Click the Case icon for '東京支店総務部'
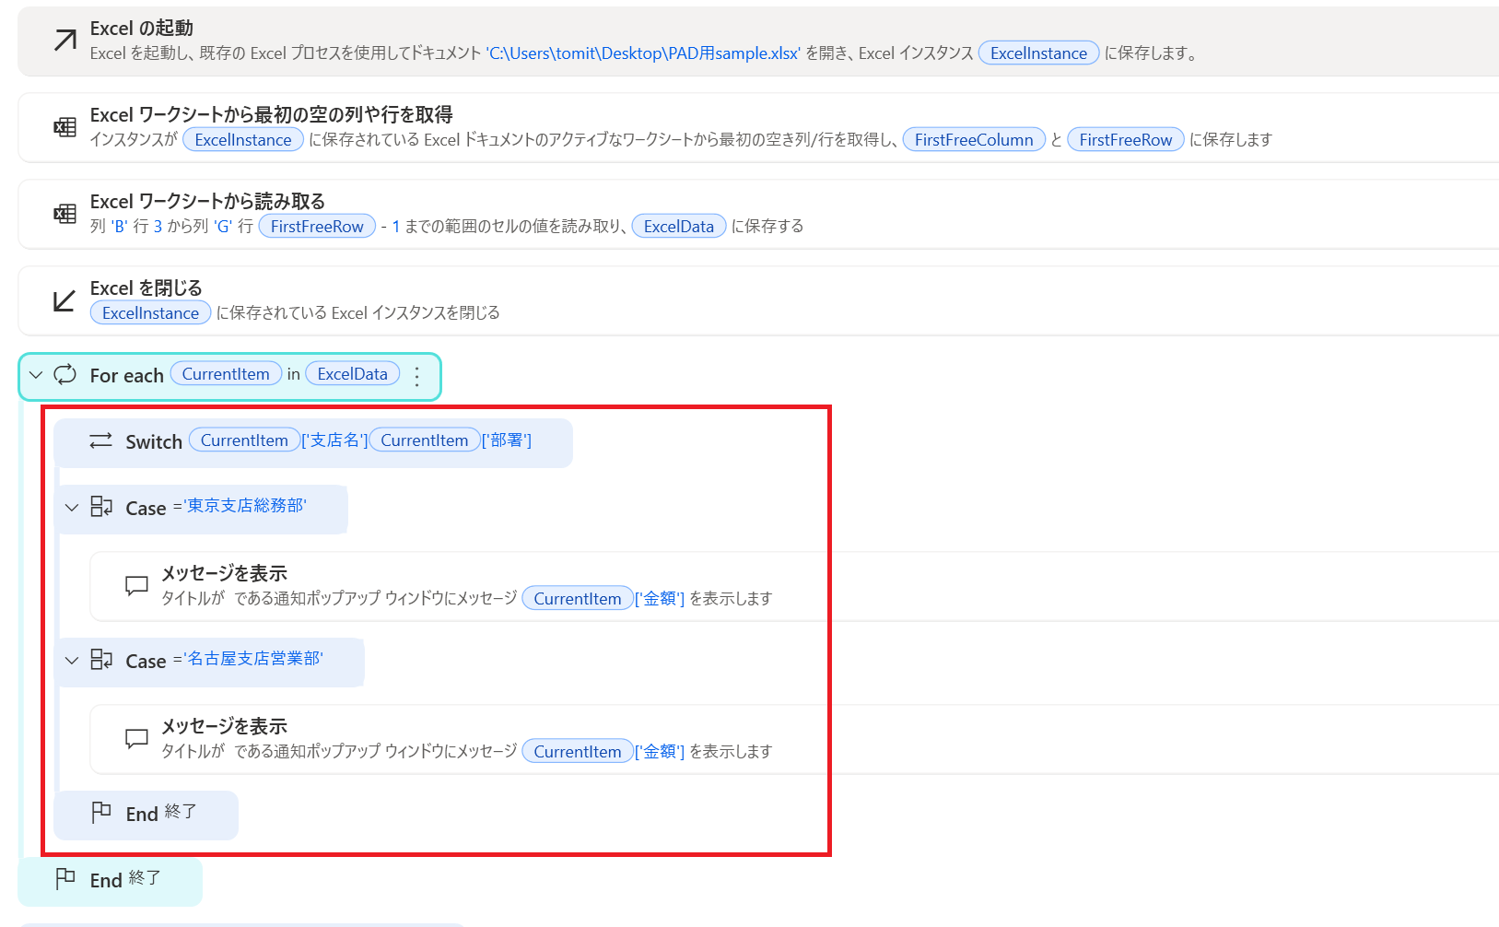Image resolution: width=1499 pixels, height=927 pixels. coord(101,507)
